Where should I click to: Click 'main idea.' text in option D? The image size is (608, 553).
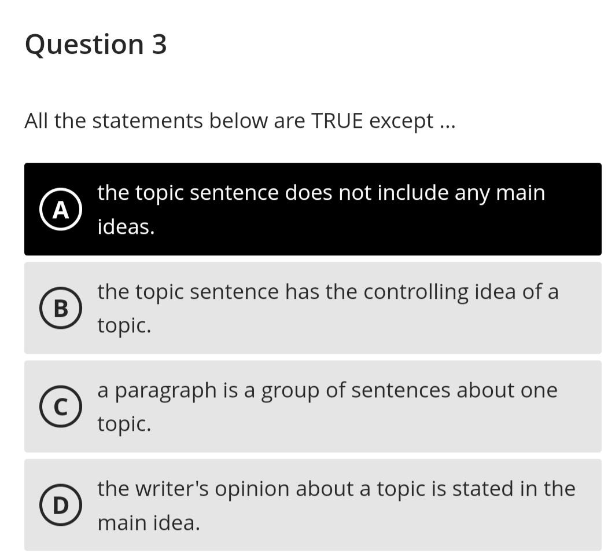(x=149, y=523)
